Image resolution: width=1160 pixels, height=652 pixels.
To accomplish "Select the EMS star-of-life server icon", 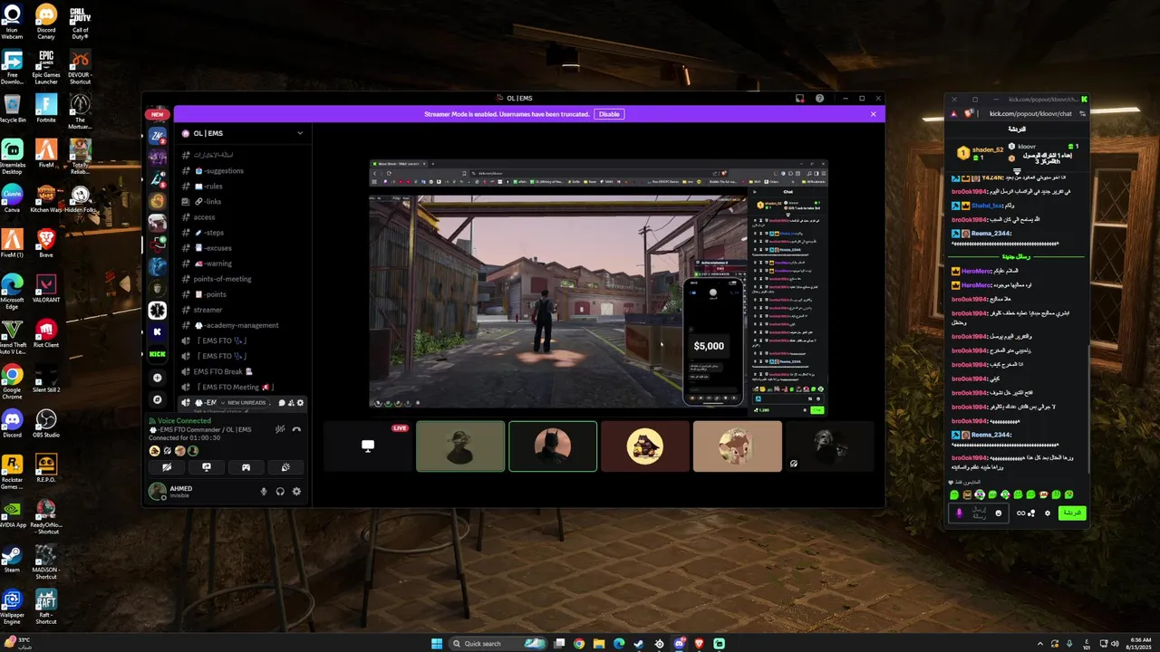I will [158, 310].
